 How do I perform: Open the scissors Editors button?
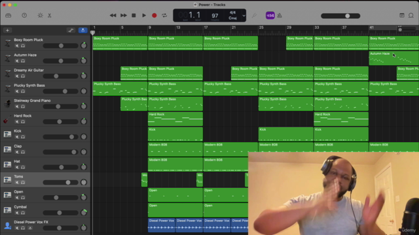pos(50,16)
